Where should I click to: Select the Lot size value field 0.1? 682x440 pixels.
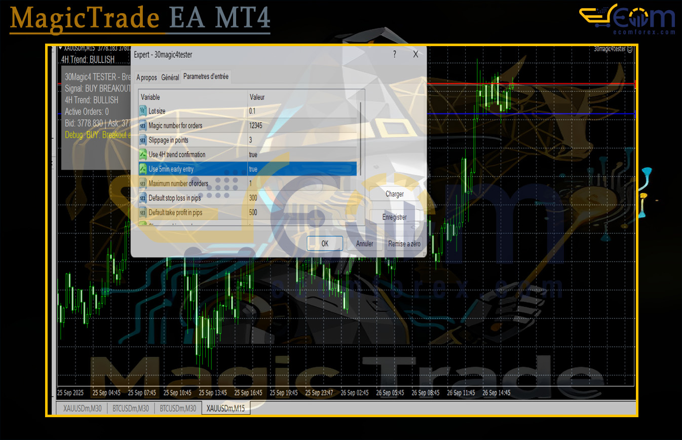302,111
